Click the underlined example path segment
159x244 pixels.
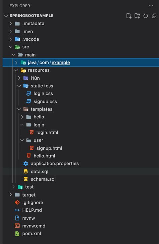61,63
